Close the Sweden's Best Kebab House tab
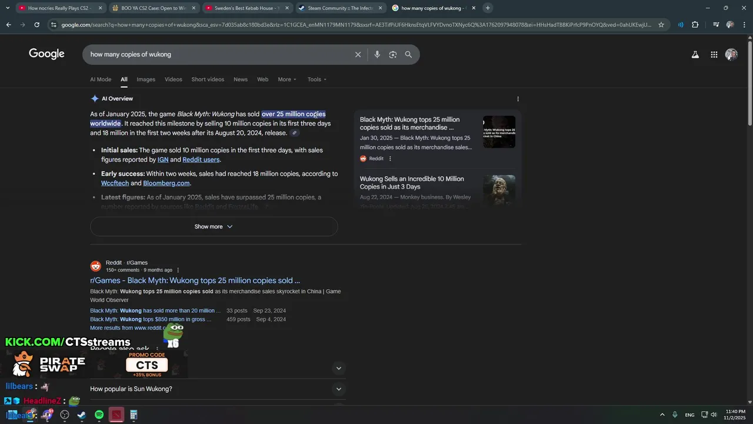Viewport: 753px width, 424px height. click(287, 8)
